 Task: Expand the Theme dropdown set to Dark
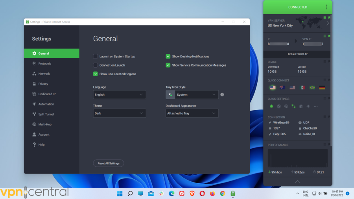click(119, 113)
